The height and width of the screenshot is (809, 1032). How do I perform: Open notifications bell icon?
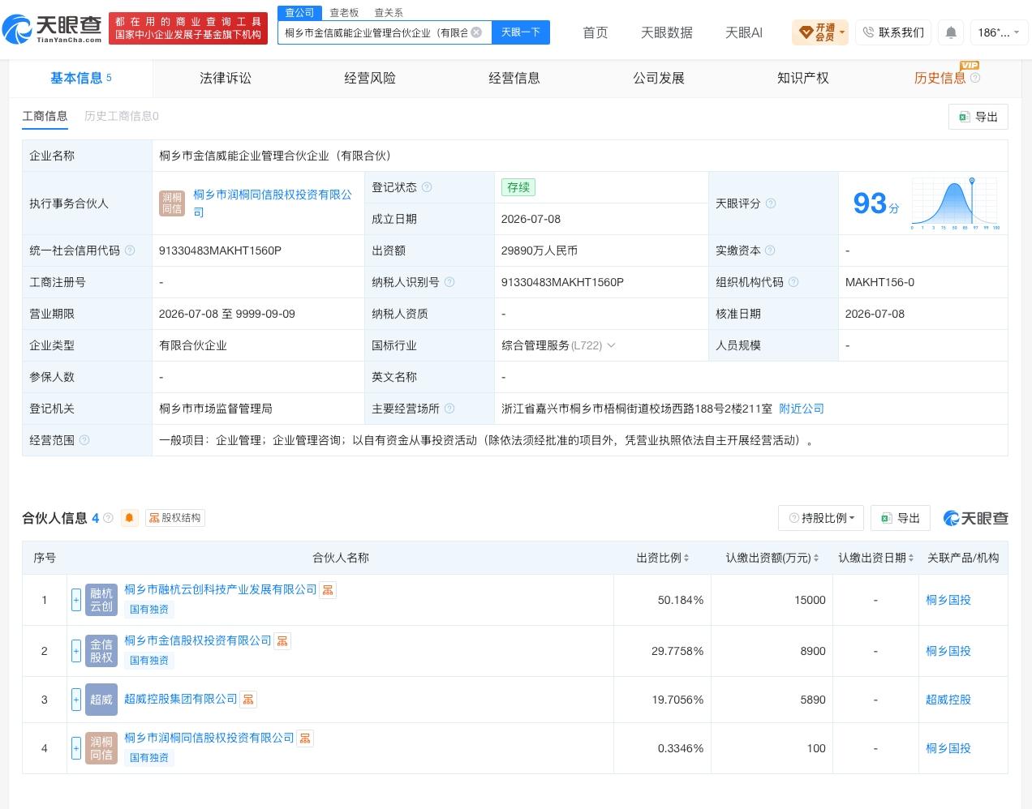coord(951,32)
